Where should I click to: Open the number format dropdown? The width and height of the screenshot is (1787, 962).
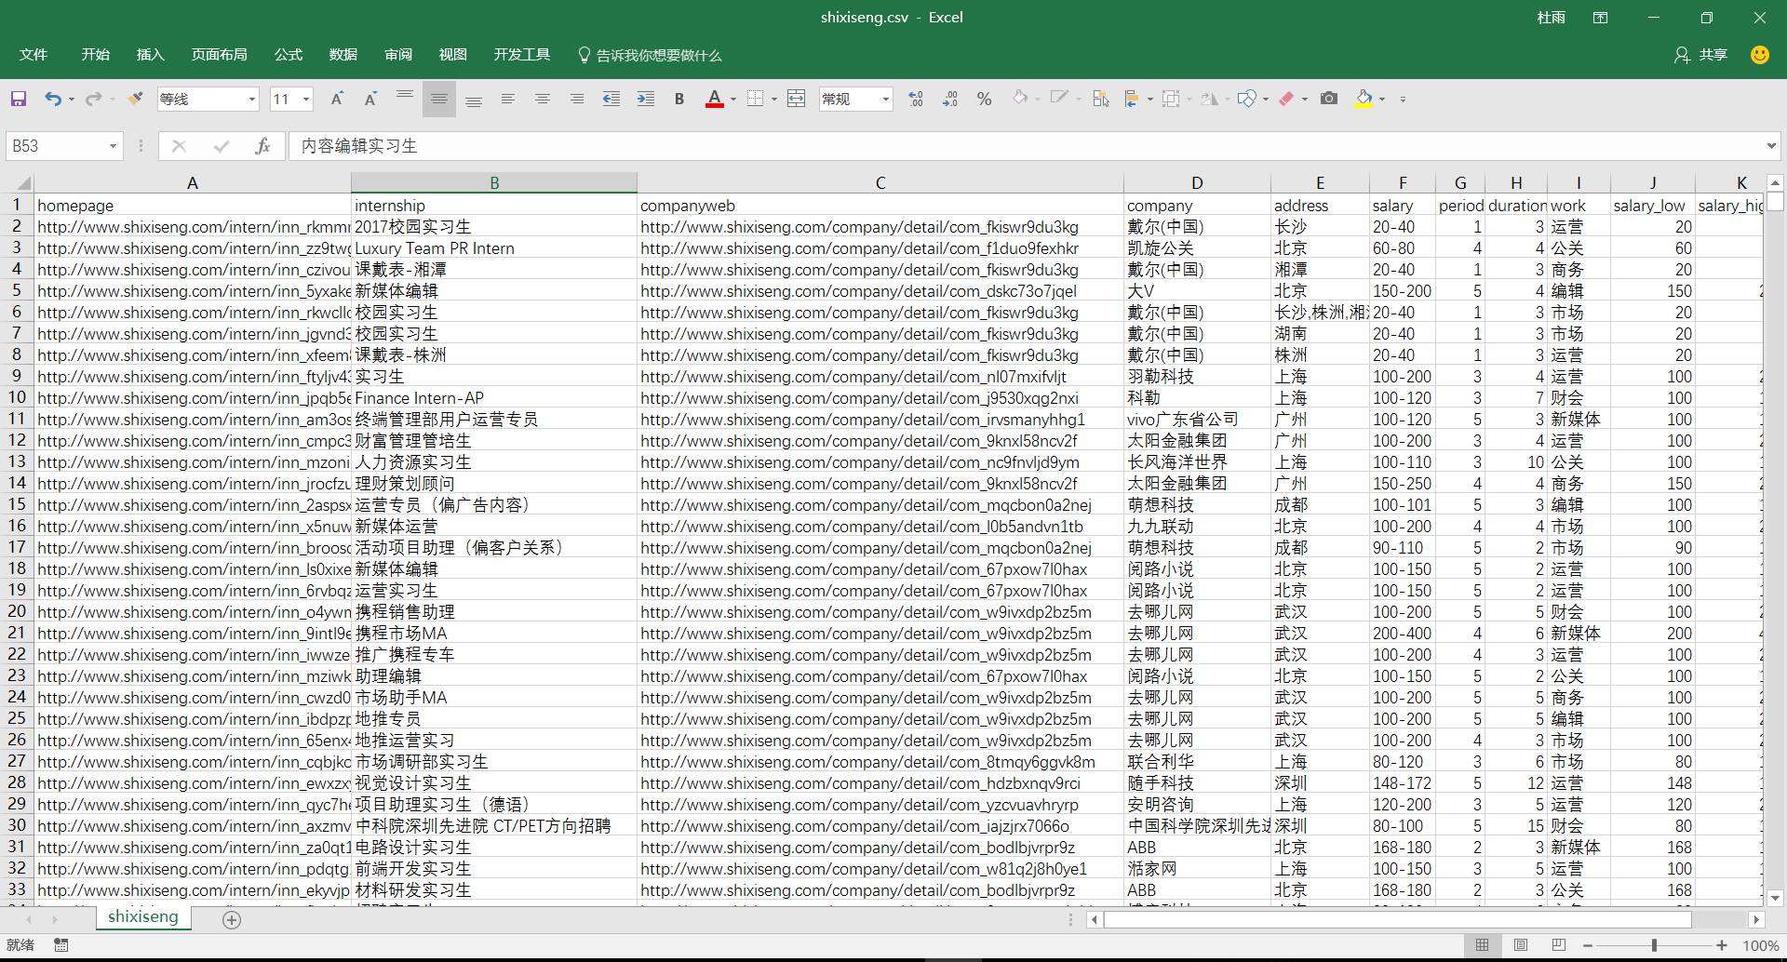[x=886, y=99]
